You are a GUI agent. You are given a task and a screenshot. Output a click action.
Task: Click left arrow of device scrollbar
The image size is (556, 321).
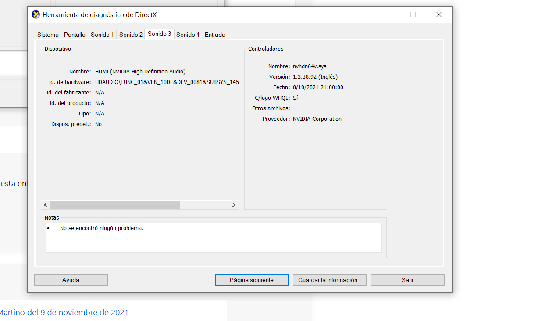pos(46,205)
